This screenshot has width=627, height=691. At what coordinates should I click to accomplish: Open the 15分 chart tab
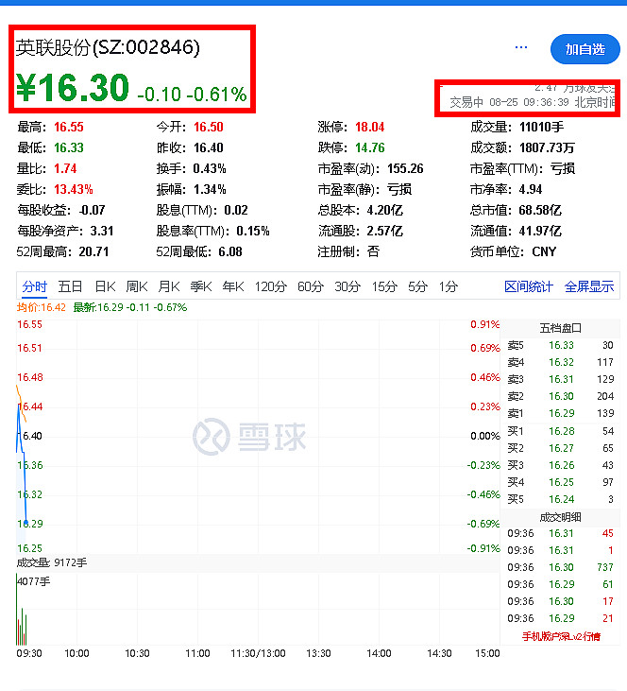[x=384, y=286]
